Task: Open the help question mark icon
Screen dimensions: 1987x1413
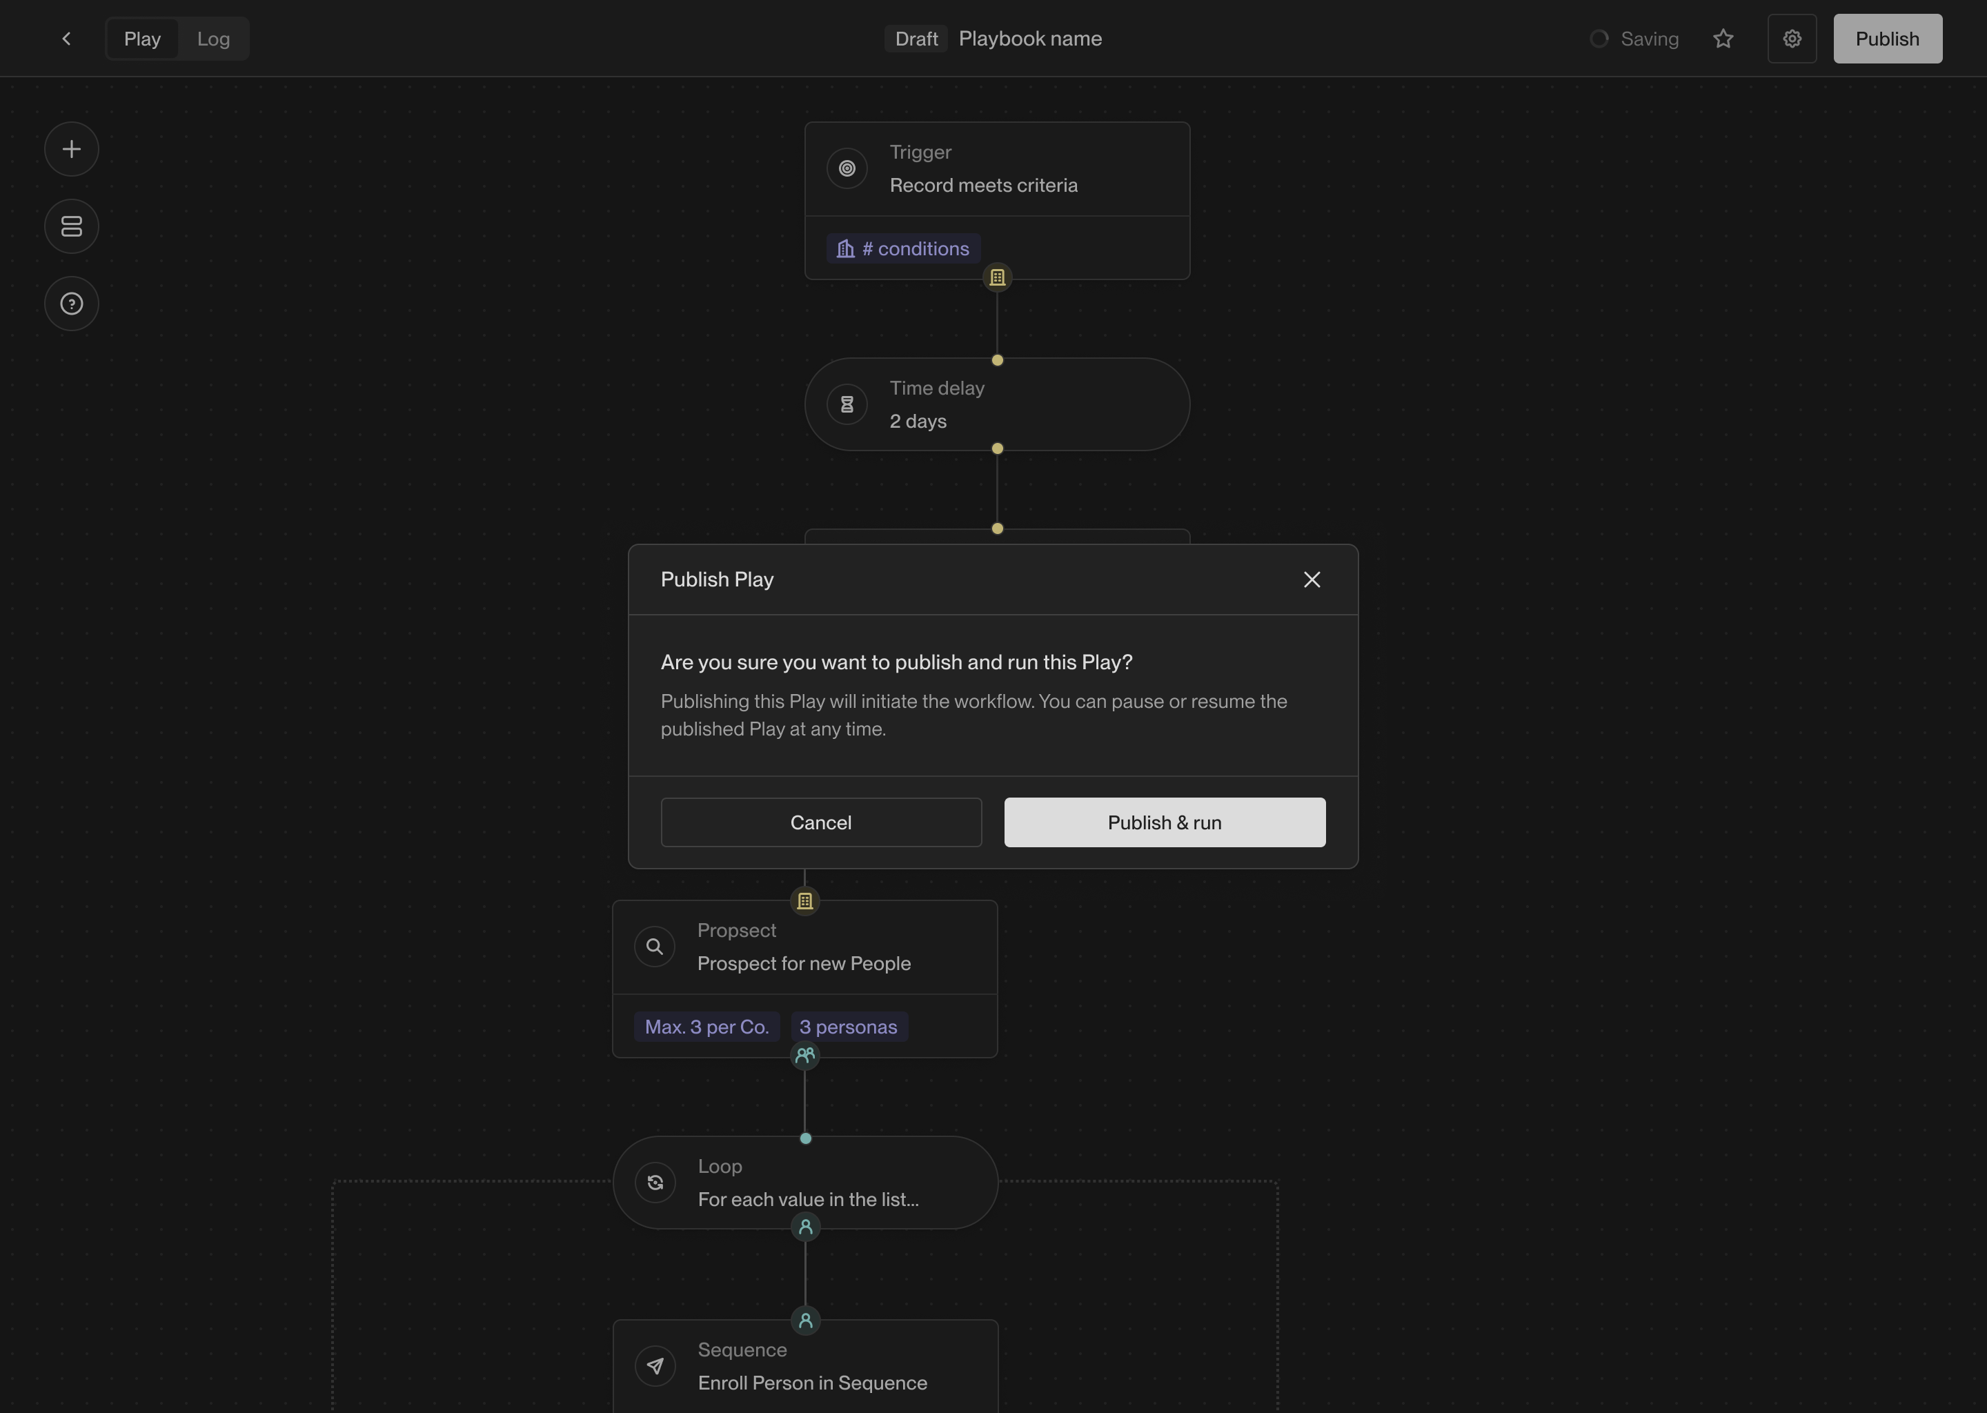Action: coord(71,304)
